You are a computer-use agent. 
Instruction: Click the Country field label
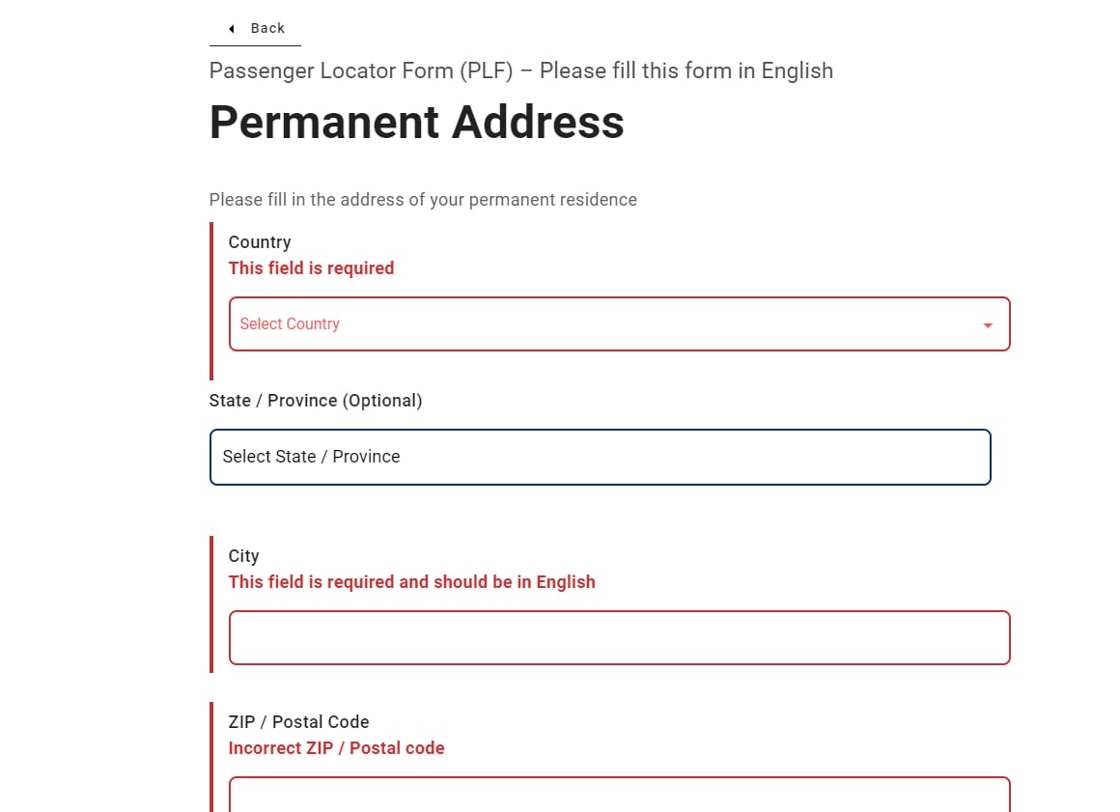click(260, 242)
